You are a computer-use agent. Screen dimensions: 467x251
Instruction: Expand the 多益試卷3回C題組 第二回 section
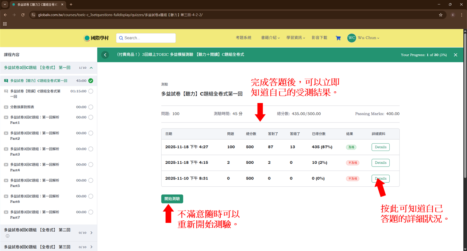click(91, 232)
